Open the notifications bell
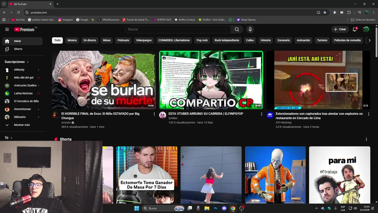 (x=355, y=29)
